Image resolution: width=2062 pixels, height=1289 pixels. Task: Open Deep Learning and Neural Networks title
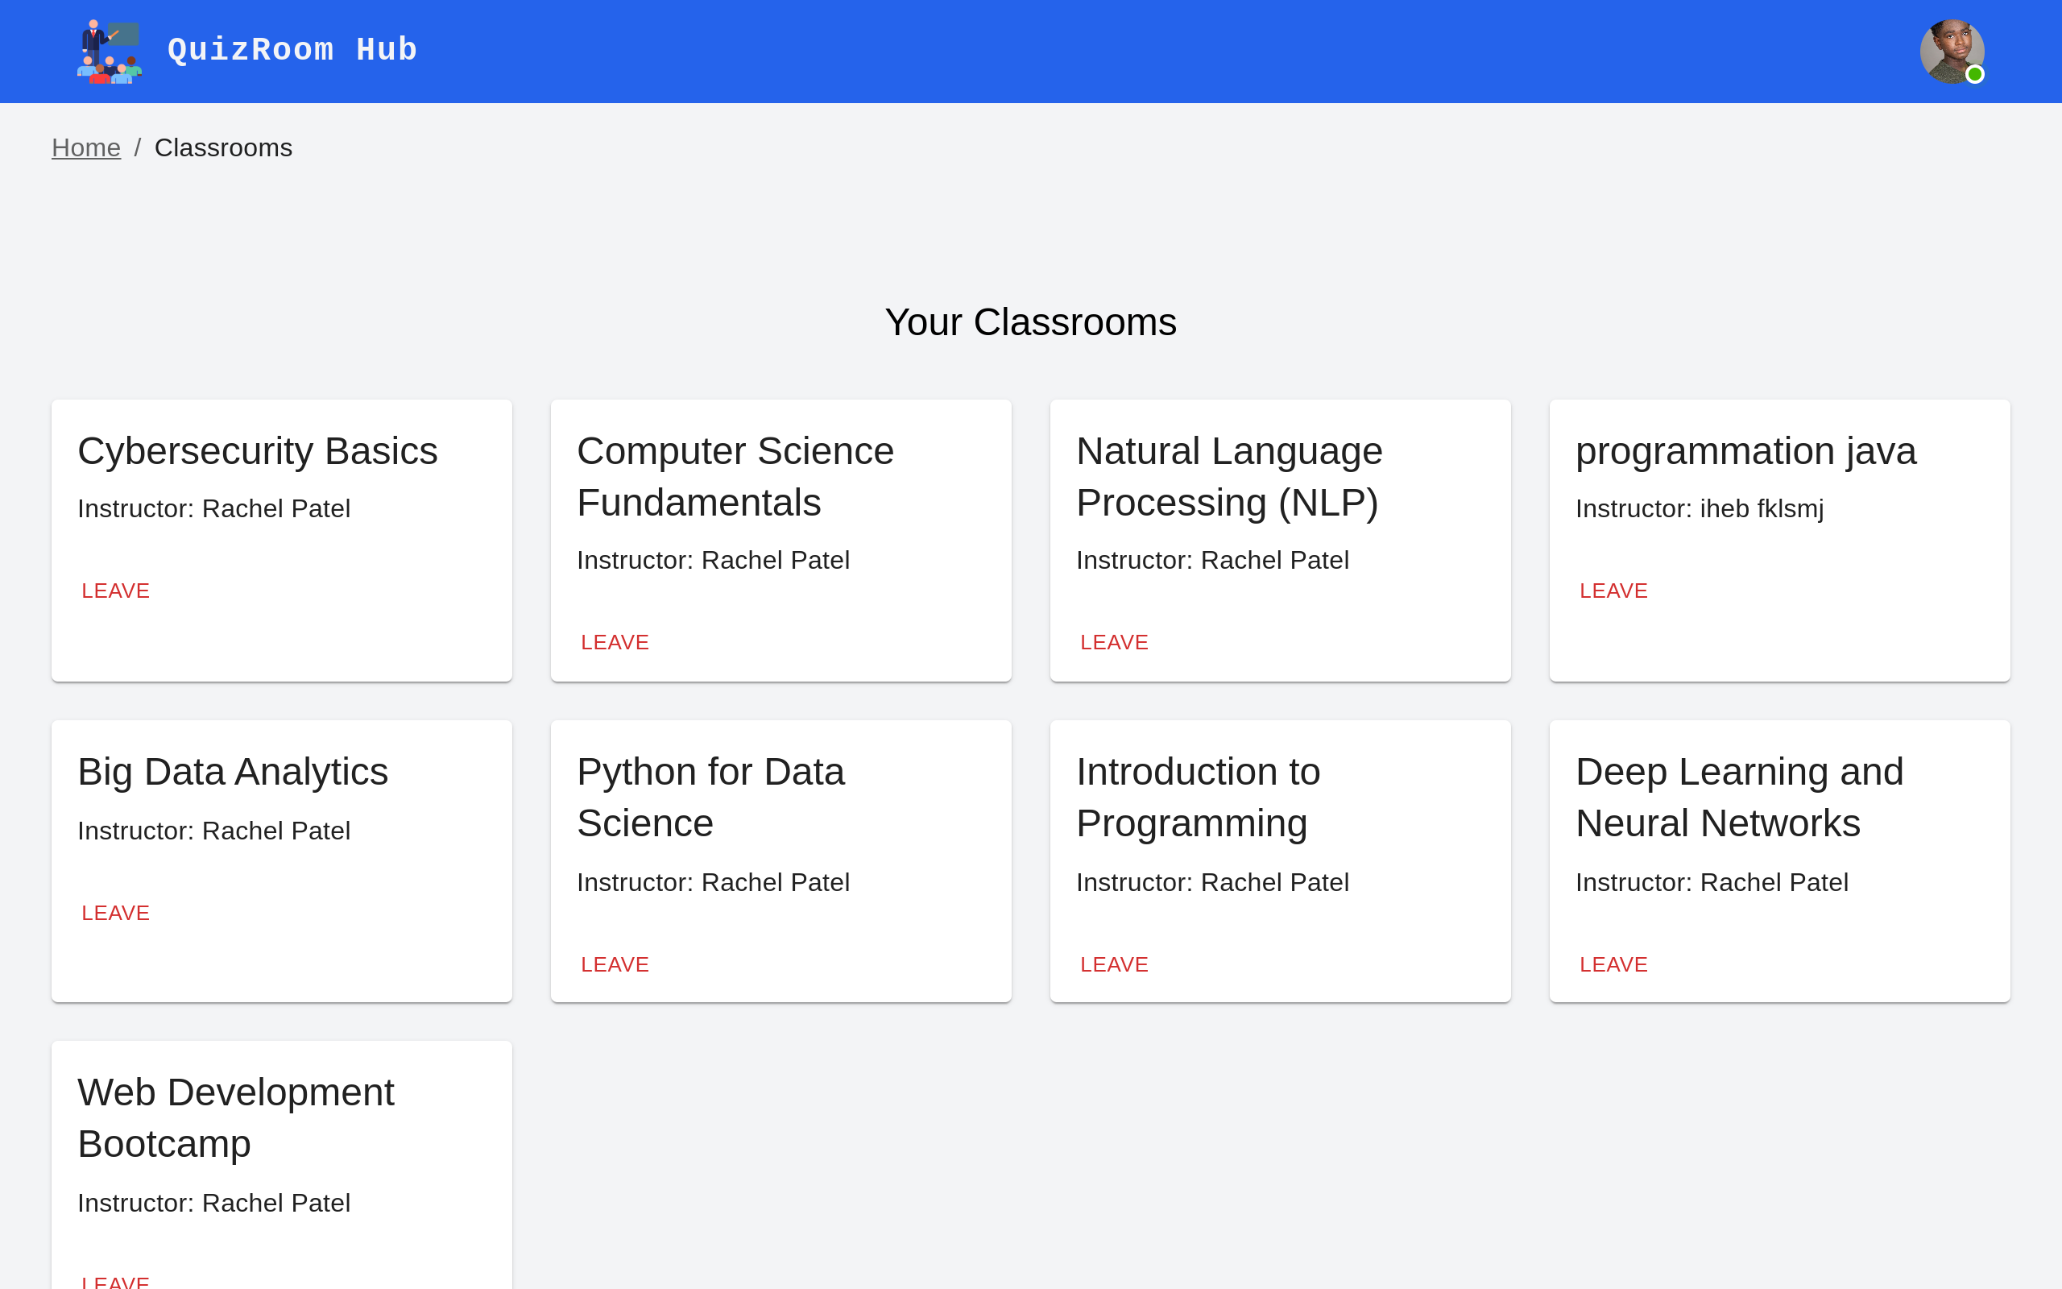pos(1738,797)
